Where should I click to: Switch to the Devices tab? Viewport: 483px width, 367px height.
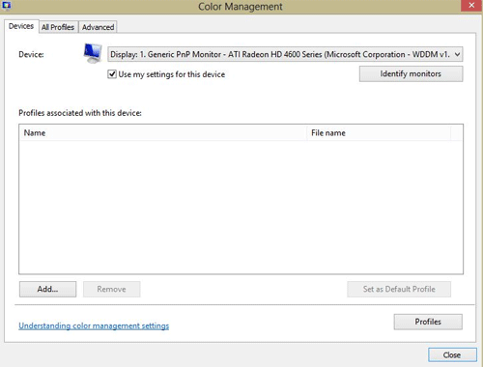pyautogui.click(x=21, y=26)
